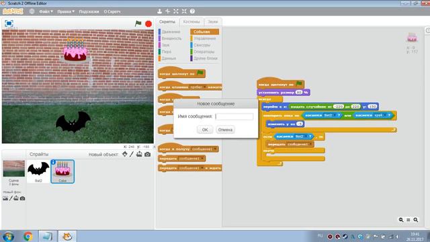The width and height of the screenshot is (430, 242).
Task: Open key dropdown on 'когда клавиша' block
Action: (204, 87)
